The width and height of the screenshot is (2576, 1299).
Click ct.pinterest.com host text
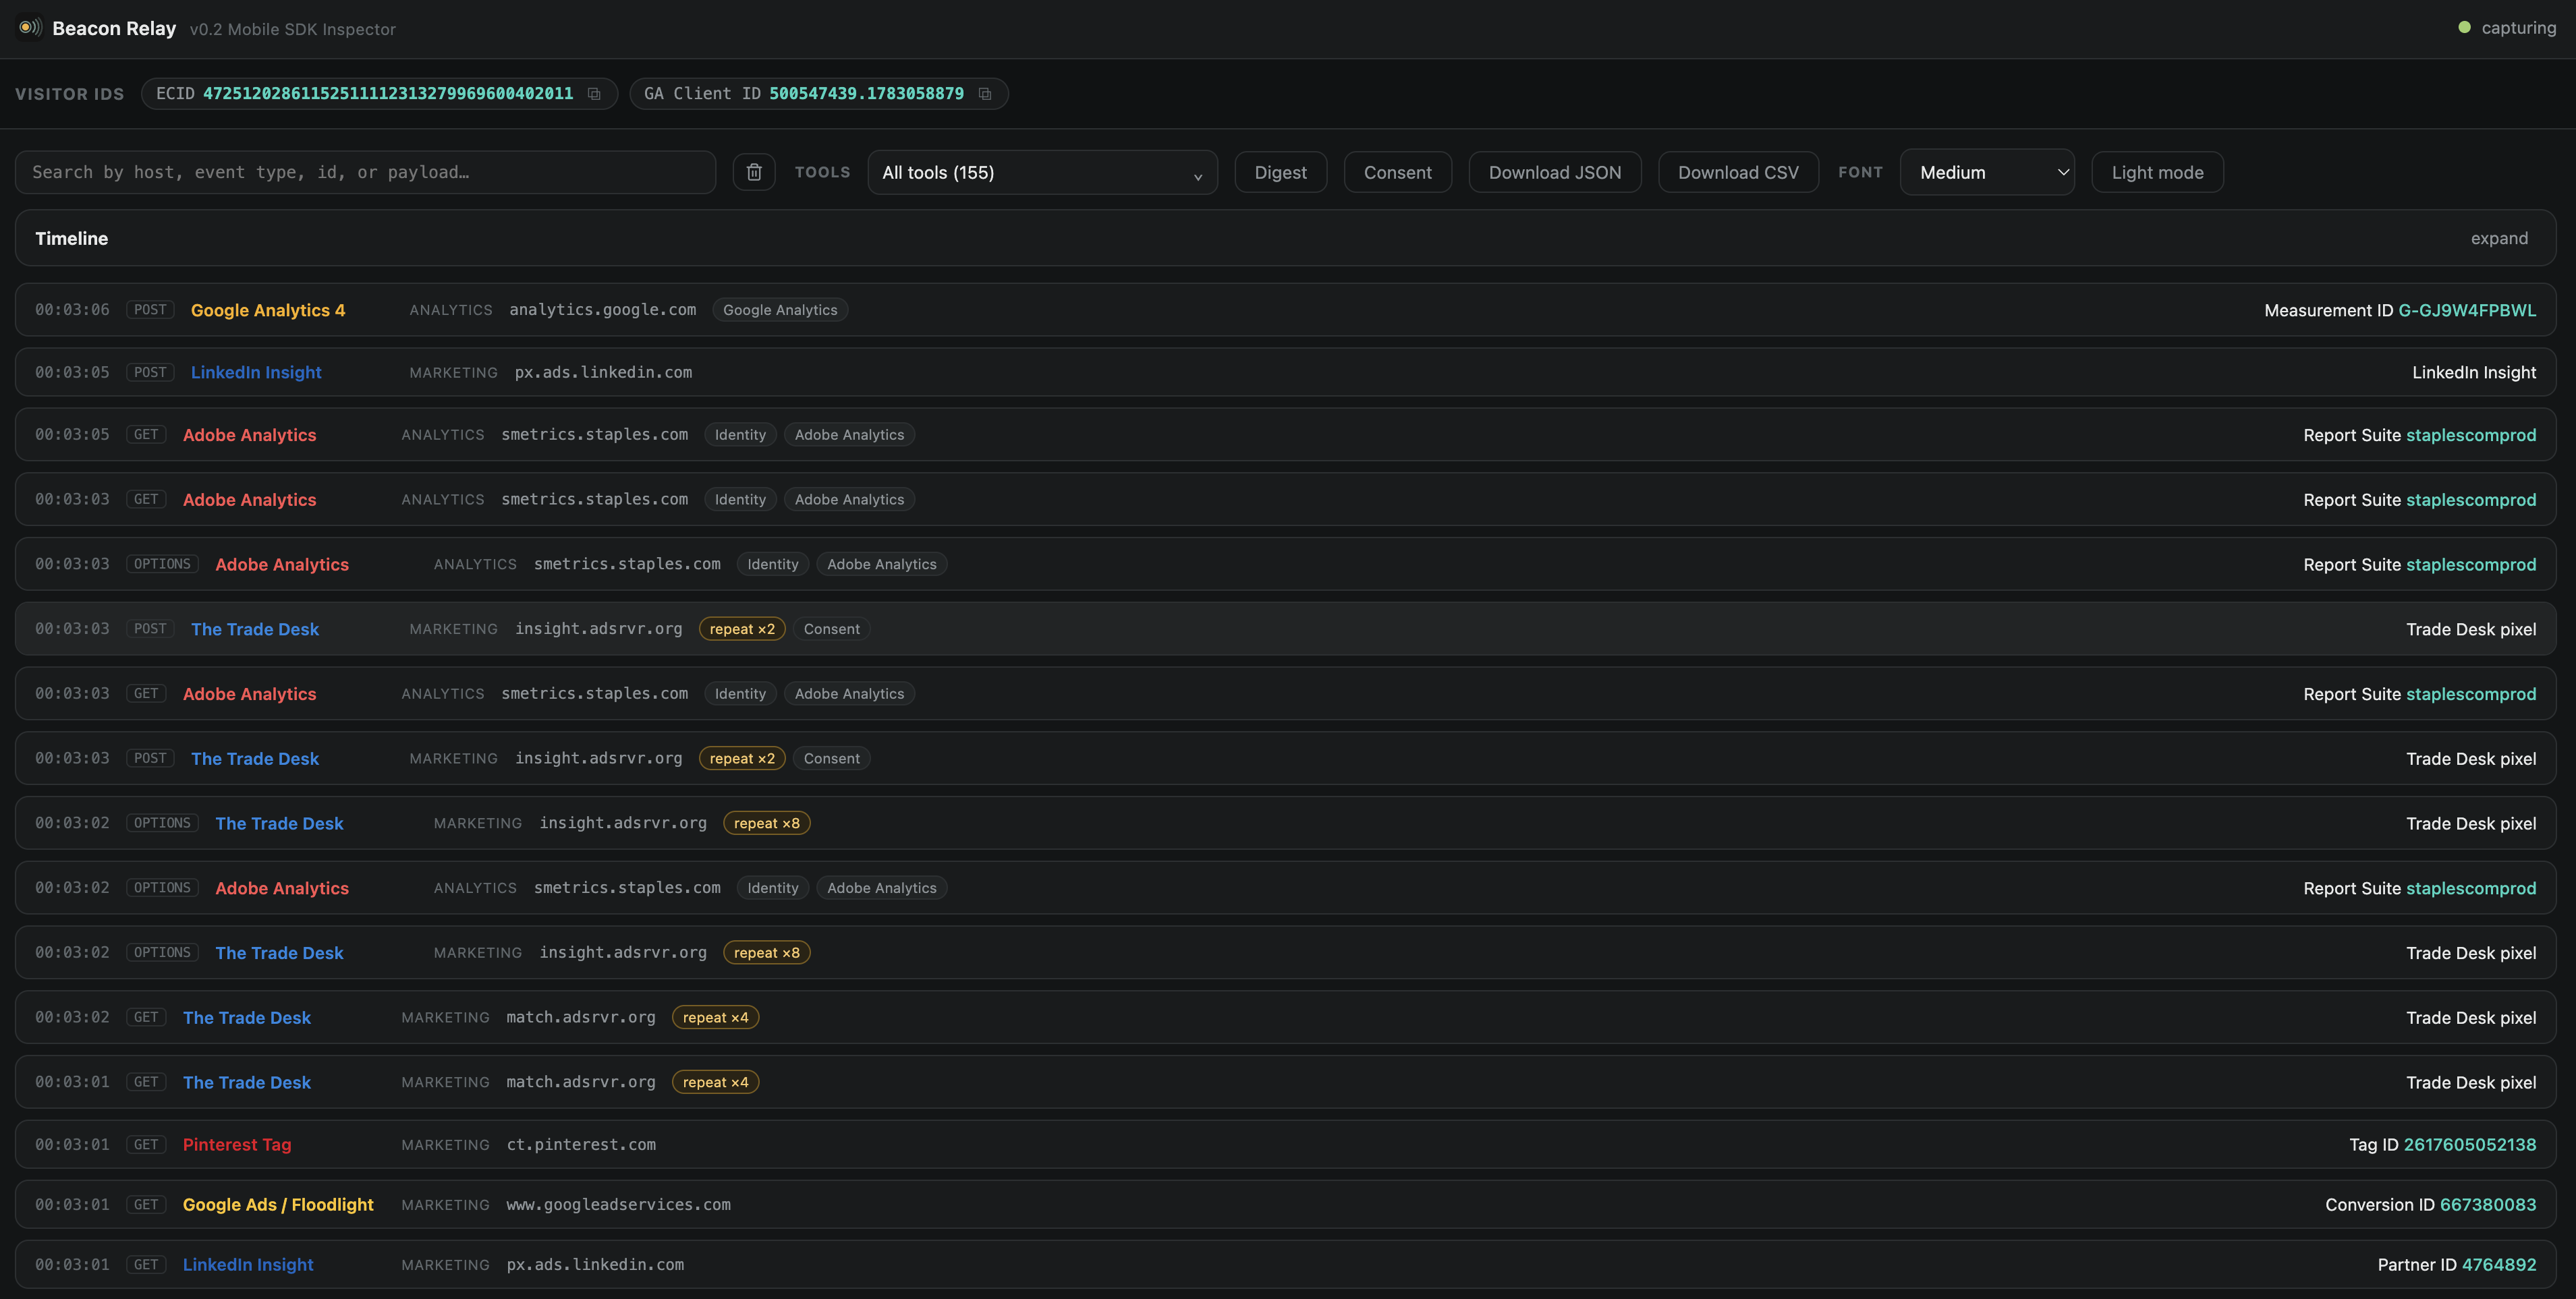581,1145
